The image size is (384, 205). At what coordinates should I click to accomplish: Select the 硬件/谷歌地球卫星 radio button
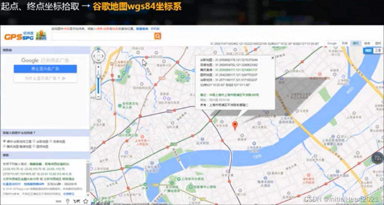pos(5,141)
